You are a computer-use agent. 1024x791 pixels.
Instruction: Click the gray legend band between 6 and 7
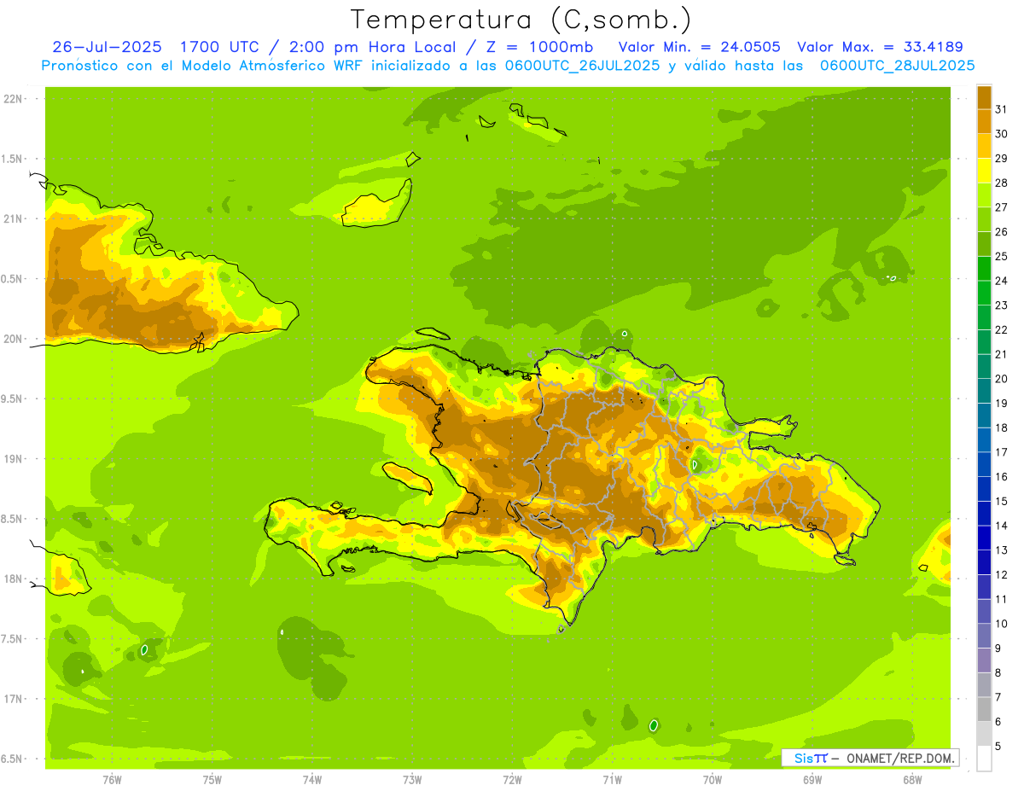(x=984, y=709)
